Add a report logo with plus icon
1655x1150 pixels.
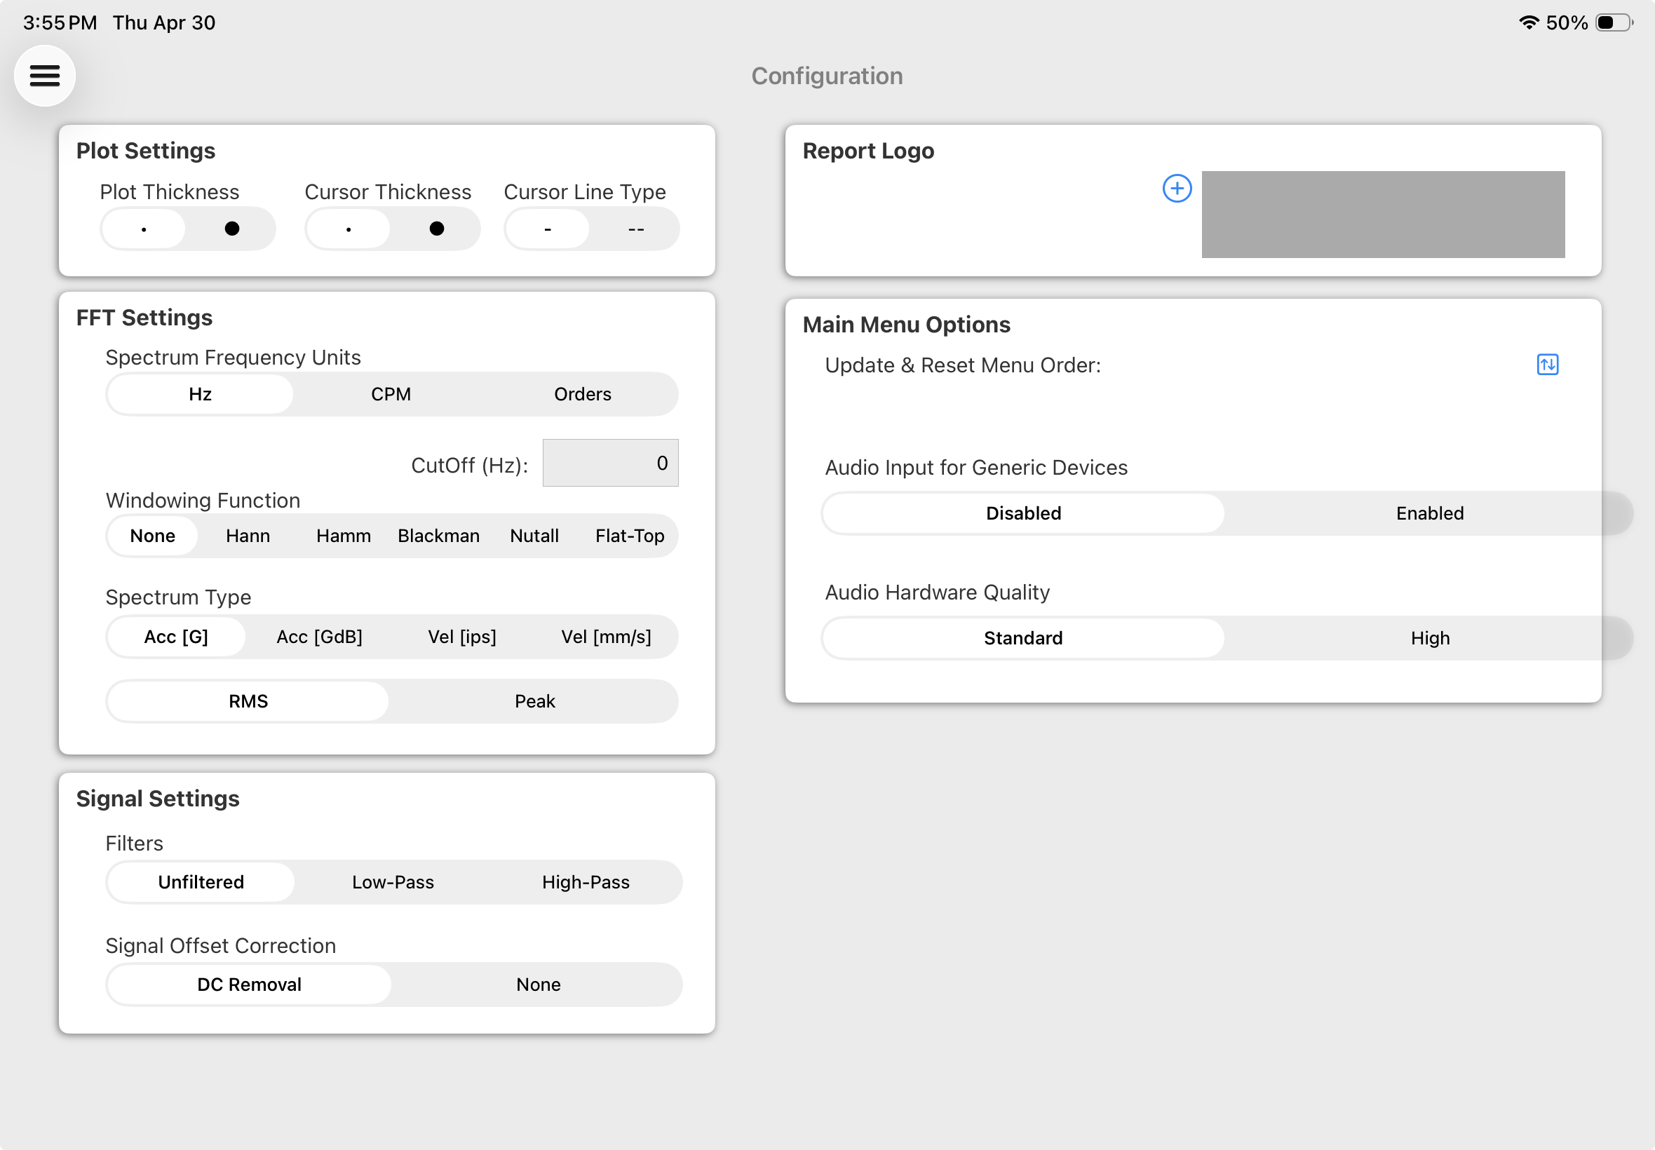pyautogui.click(x=1177, y=189)
